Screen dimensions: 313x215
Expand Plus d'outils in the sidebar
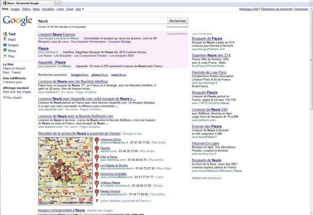coord(4,98)
